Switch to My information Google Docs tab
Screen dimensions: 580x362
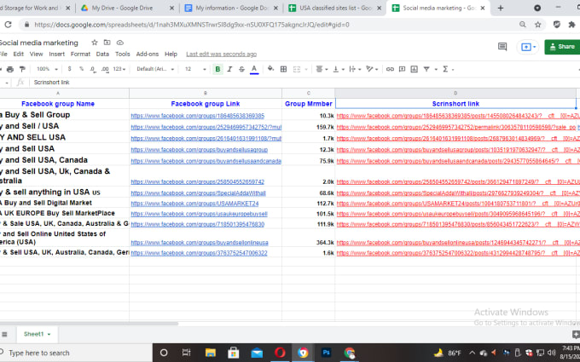[231, 8]
